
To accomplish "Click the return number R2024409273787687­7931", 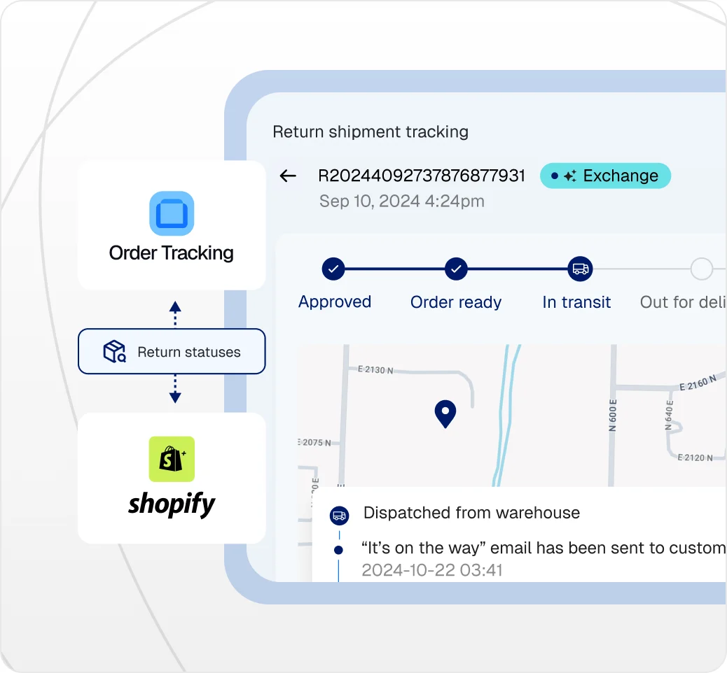I will pyautogui.click(x=422, y=176).
